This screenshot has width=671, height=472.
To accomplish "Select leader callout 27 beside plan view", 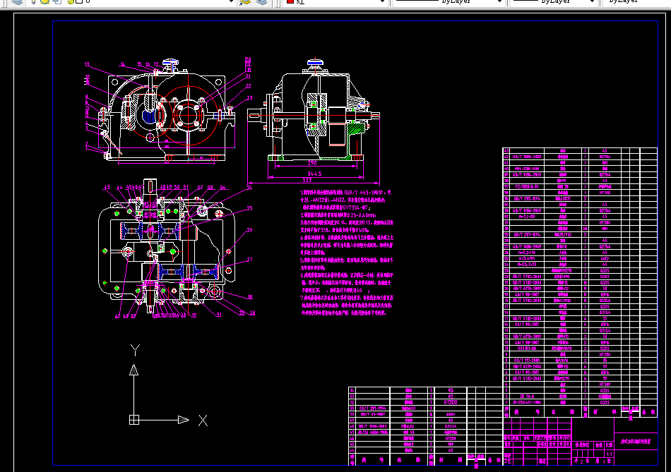I will [x=249, y=260].
